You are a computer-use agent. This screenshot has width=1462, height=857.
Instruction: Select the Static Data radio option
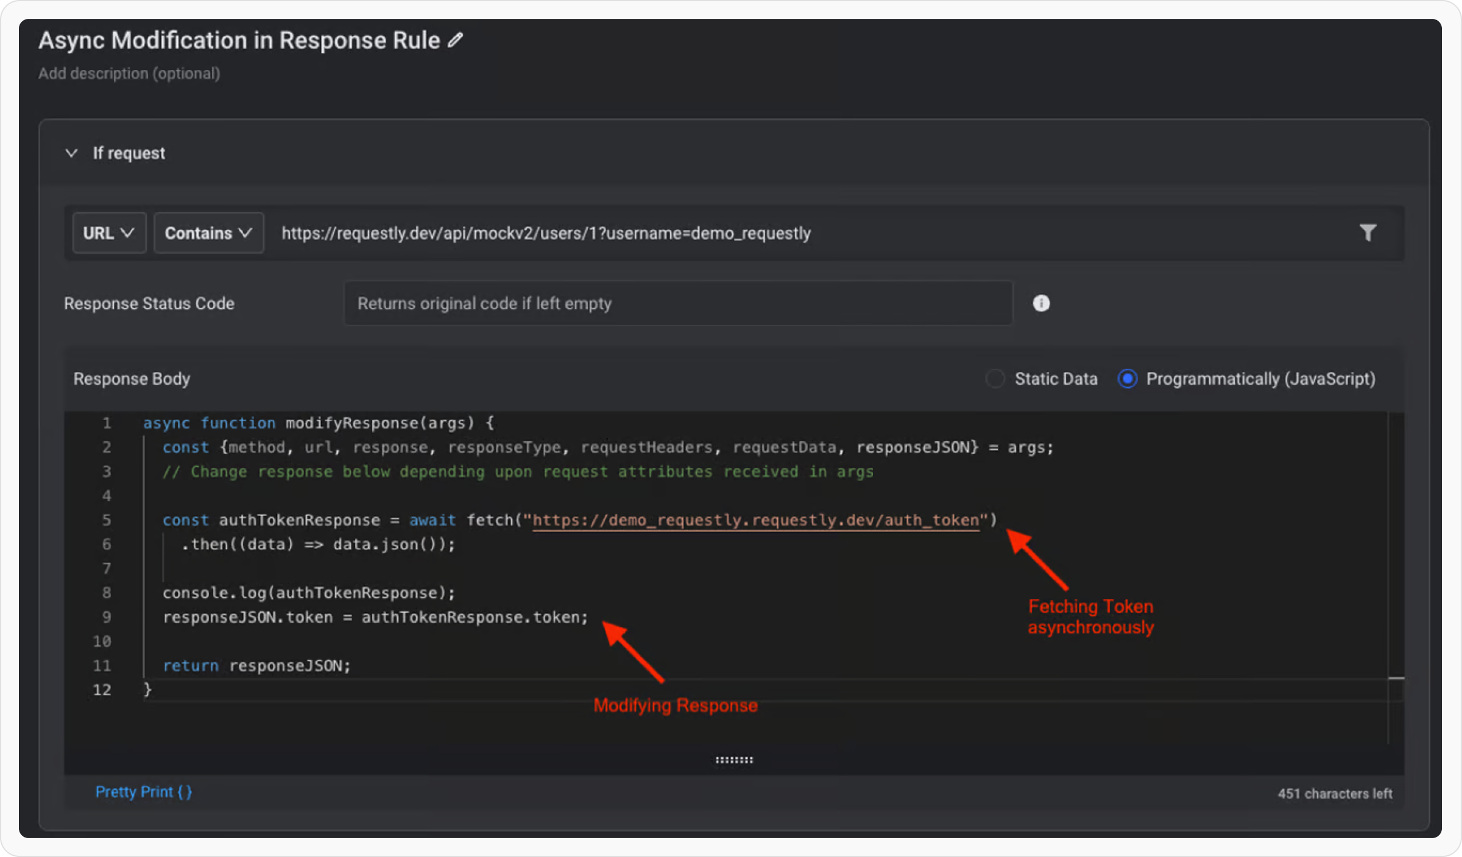point(995,379)
